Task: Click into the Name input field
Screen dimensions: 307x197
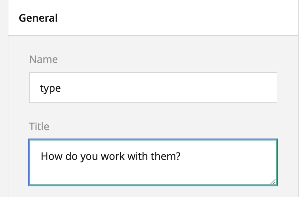Action: point(153,88)
